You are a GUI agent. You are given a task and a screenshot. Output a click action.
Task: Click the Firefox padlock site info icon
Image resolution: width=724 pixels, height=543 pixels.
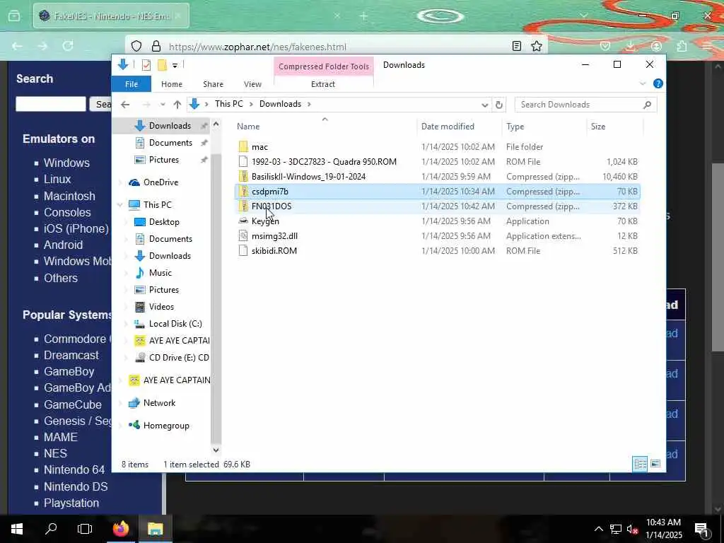point(156,46)
